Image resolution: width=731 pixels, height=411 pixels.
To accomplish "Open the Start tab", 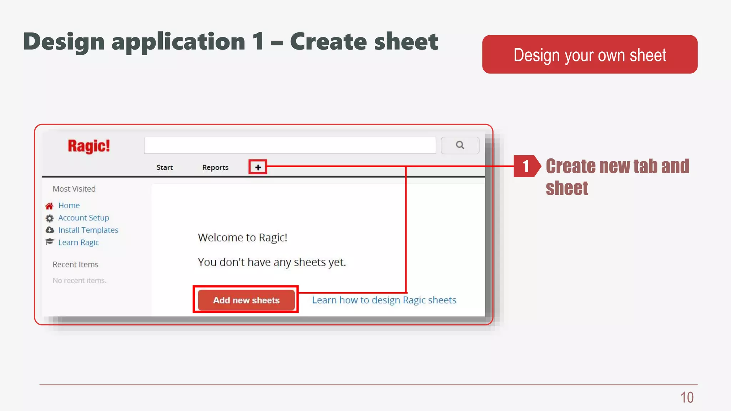I will (x=165, y=167).
